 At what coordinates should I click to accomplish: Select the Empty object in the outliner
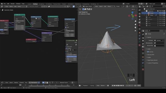point(152,13)
